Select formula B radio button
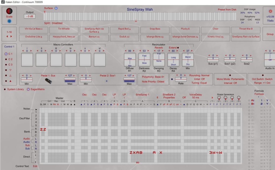The image size is (275, 170). [x=249, y=104]
